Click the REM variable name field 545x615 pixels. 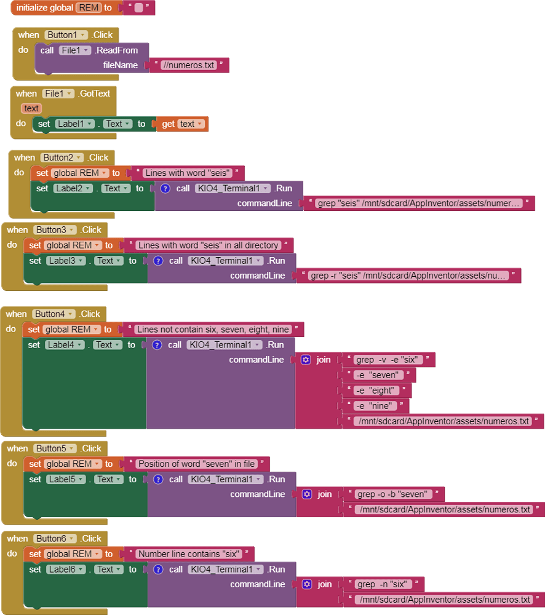coord(89,8)
